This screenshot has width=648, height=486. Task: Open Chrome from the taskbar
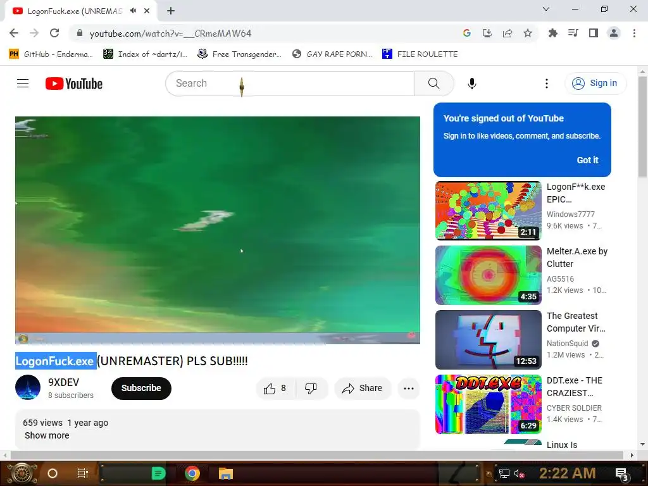pyautogui.click(x=192, y=473)
